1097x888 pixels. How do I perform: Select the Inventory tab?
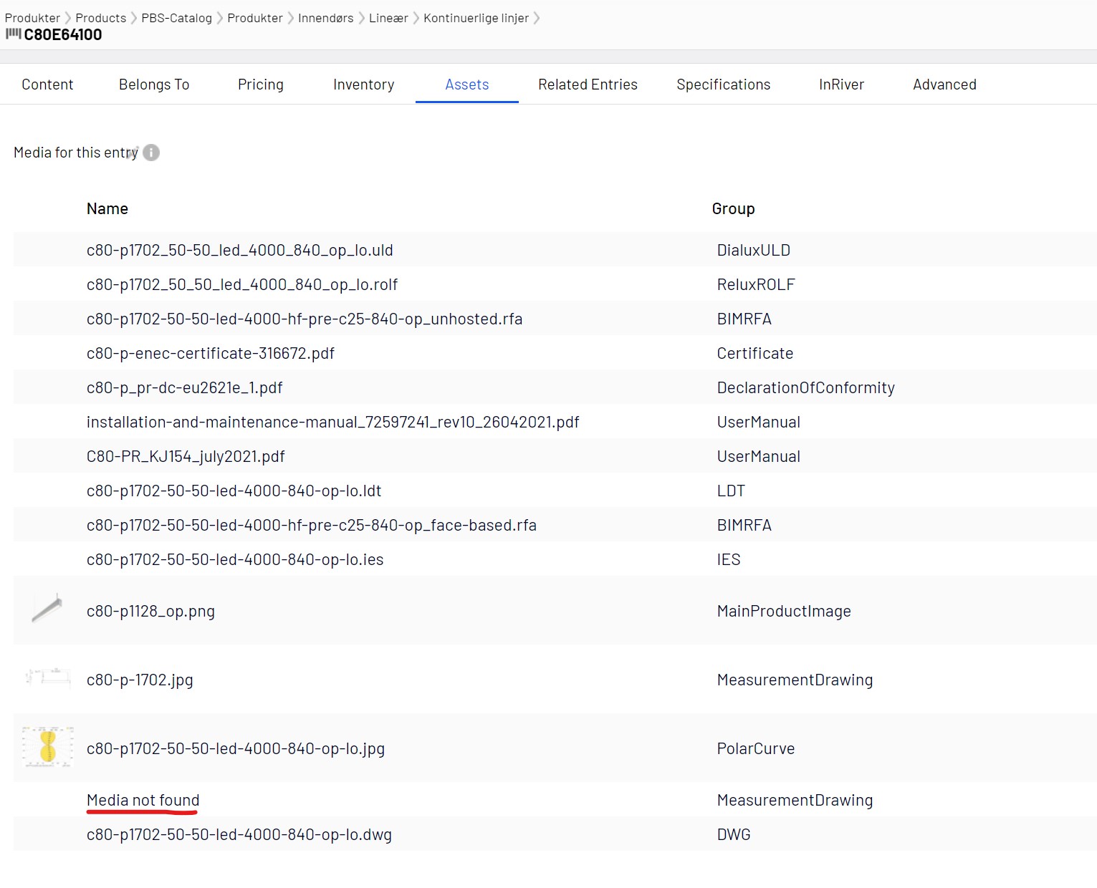pos(363,85)
